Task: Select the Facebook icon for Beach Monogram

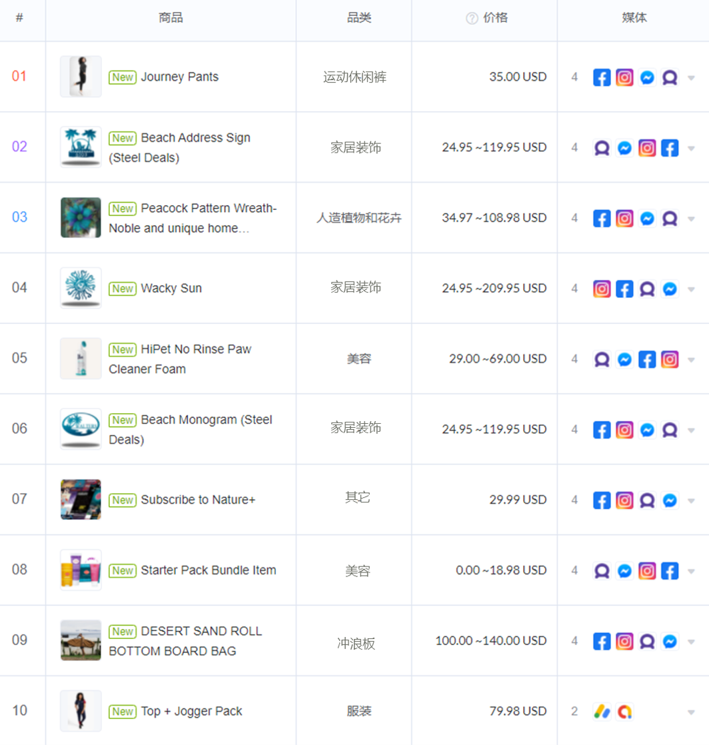Action: point(602,429)
